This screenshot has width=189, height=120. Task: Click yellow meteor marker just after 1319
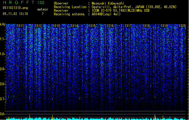pyautogui.click(x=170, y=118)
